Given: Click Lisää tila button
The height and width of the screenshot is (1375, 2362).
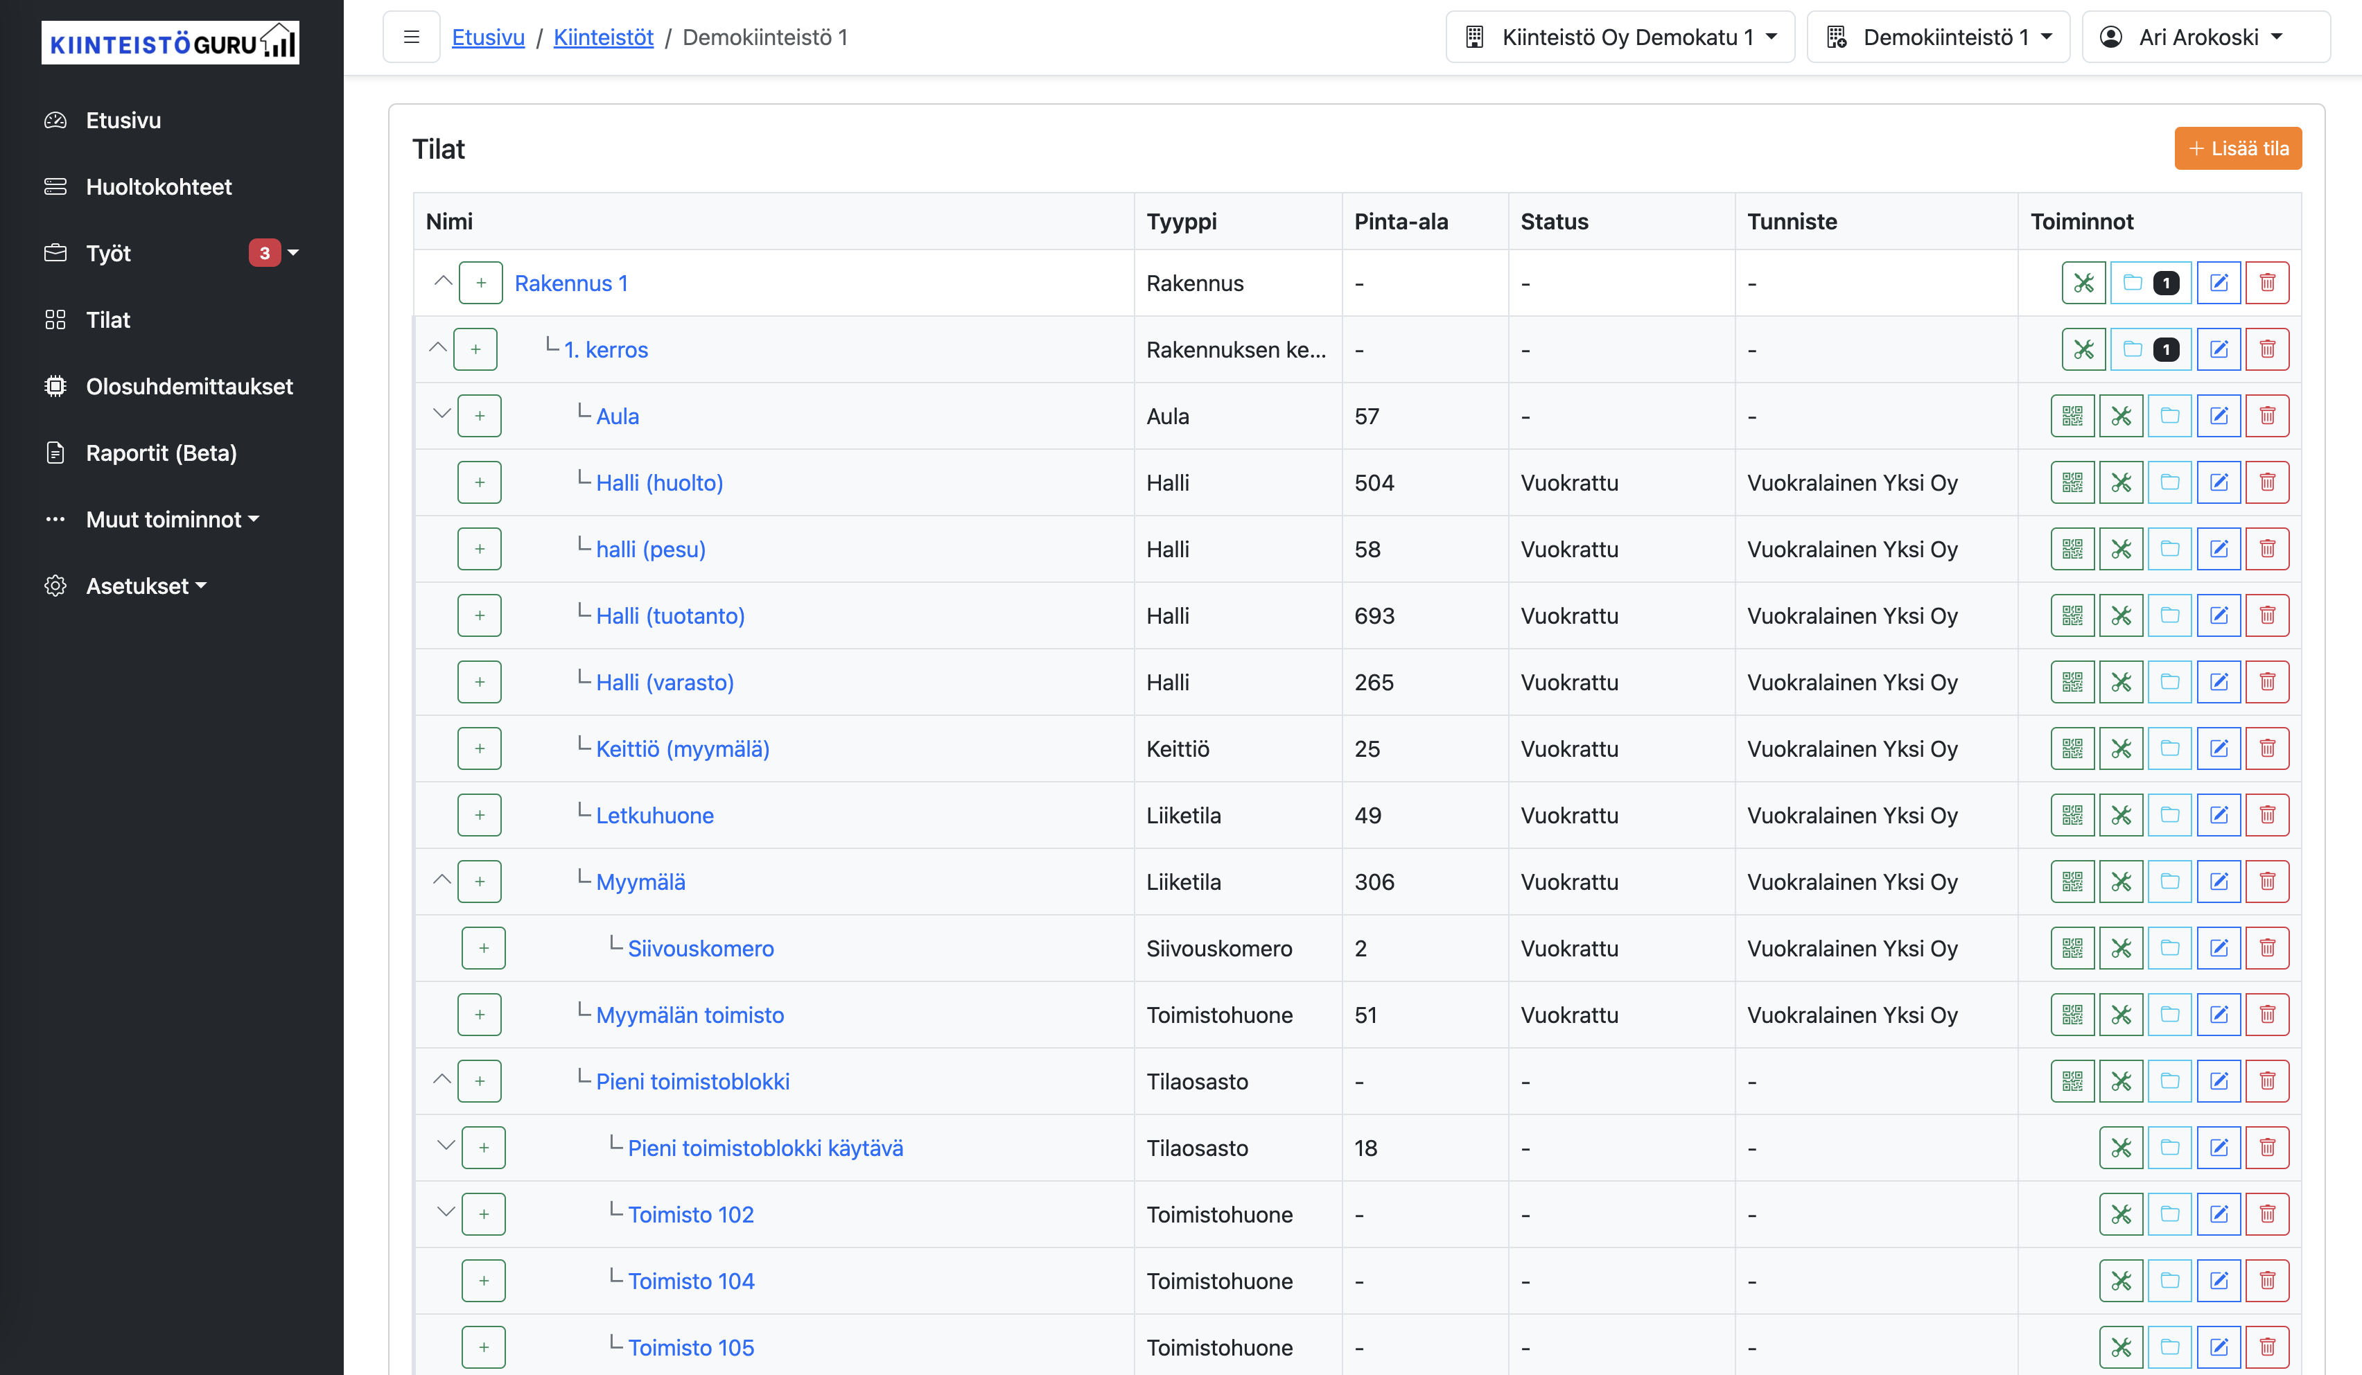Looking at the screenshot, I should click(2237, 148).
